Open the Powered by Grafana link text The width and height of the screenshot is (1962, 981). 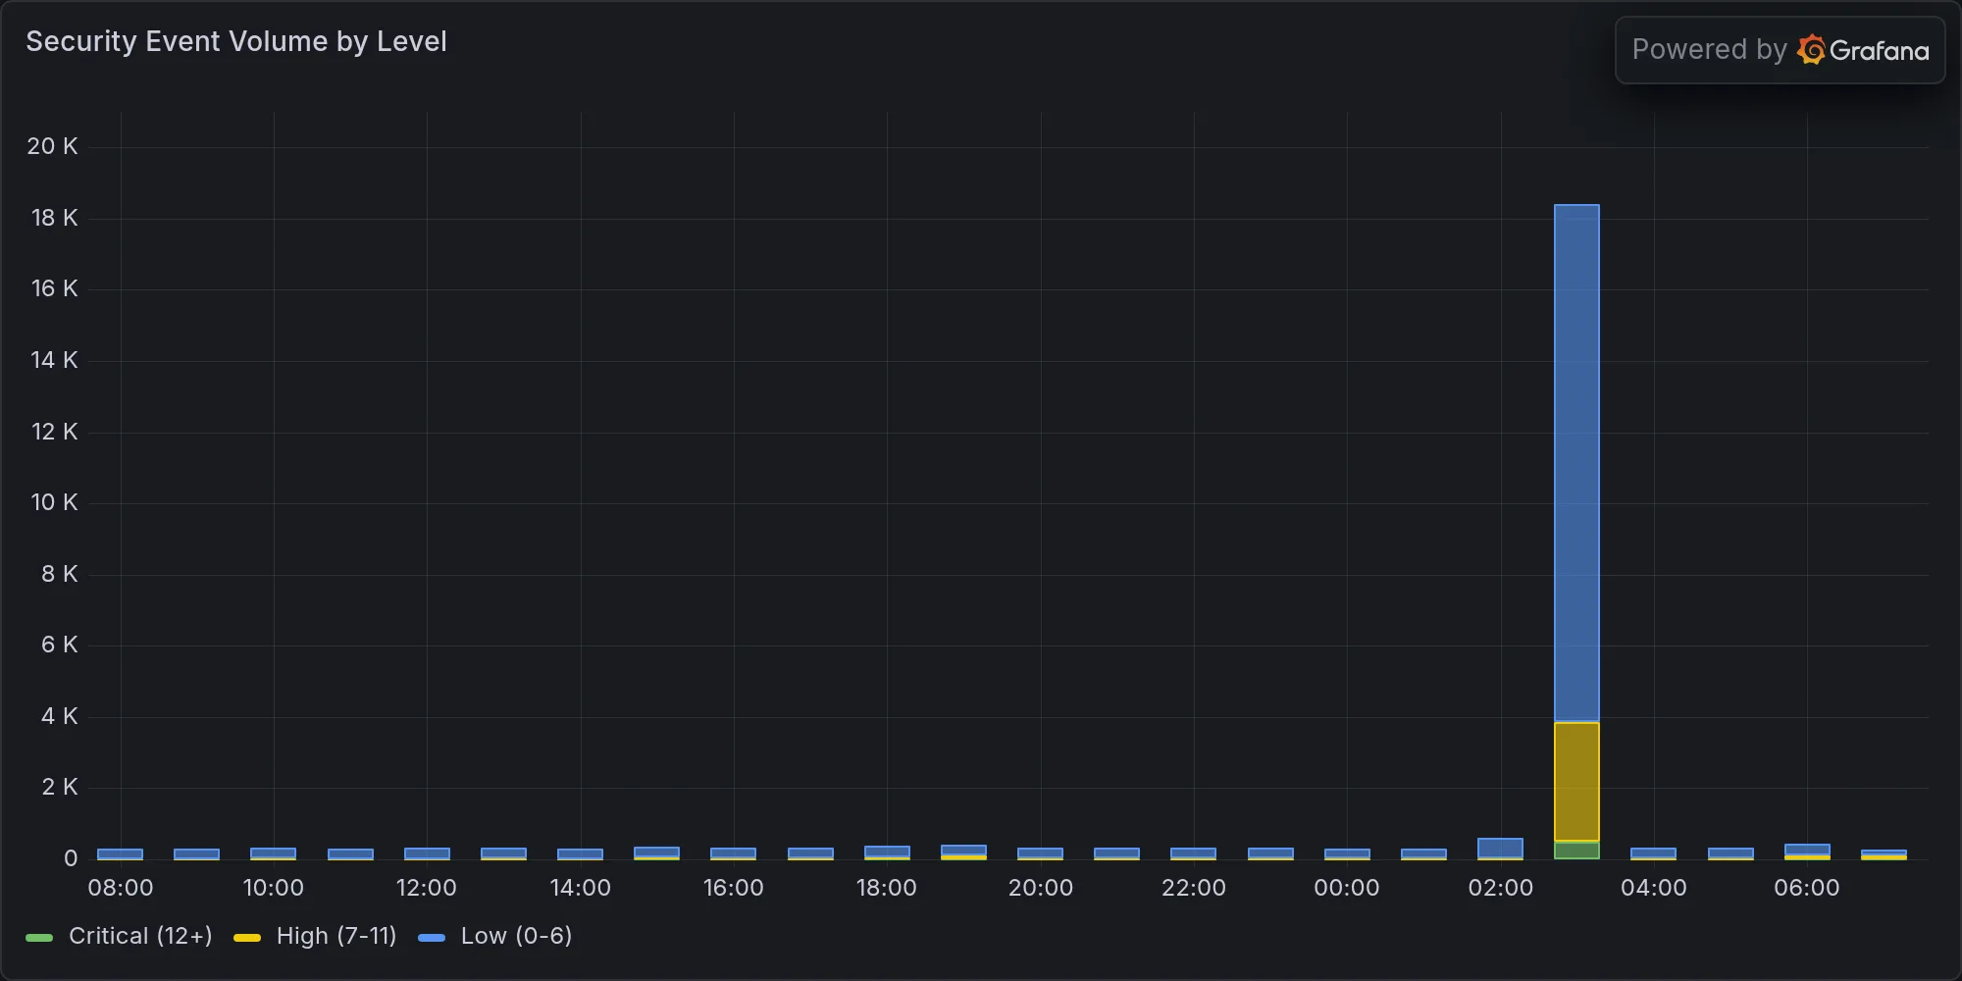(1780, 50)
